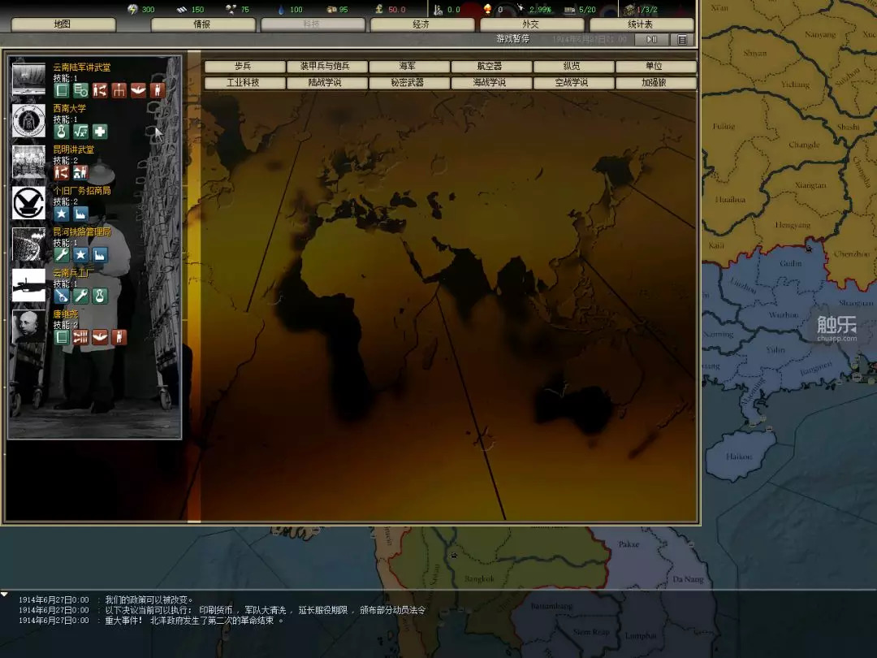The height and width of the screenshot is (658, 877).
Task: Click the transport capacity icon beside 5/20
Action: [x=569, y=10]
